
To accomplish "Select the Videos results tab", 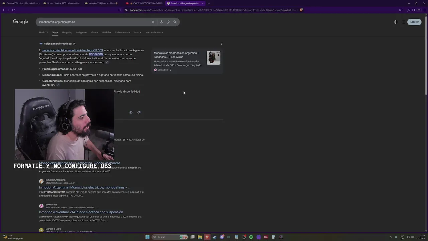I will (x=95, y=33).
